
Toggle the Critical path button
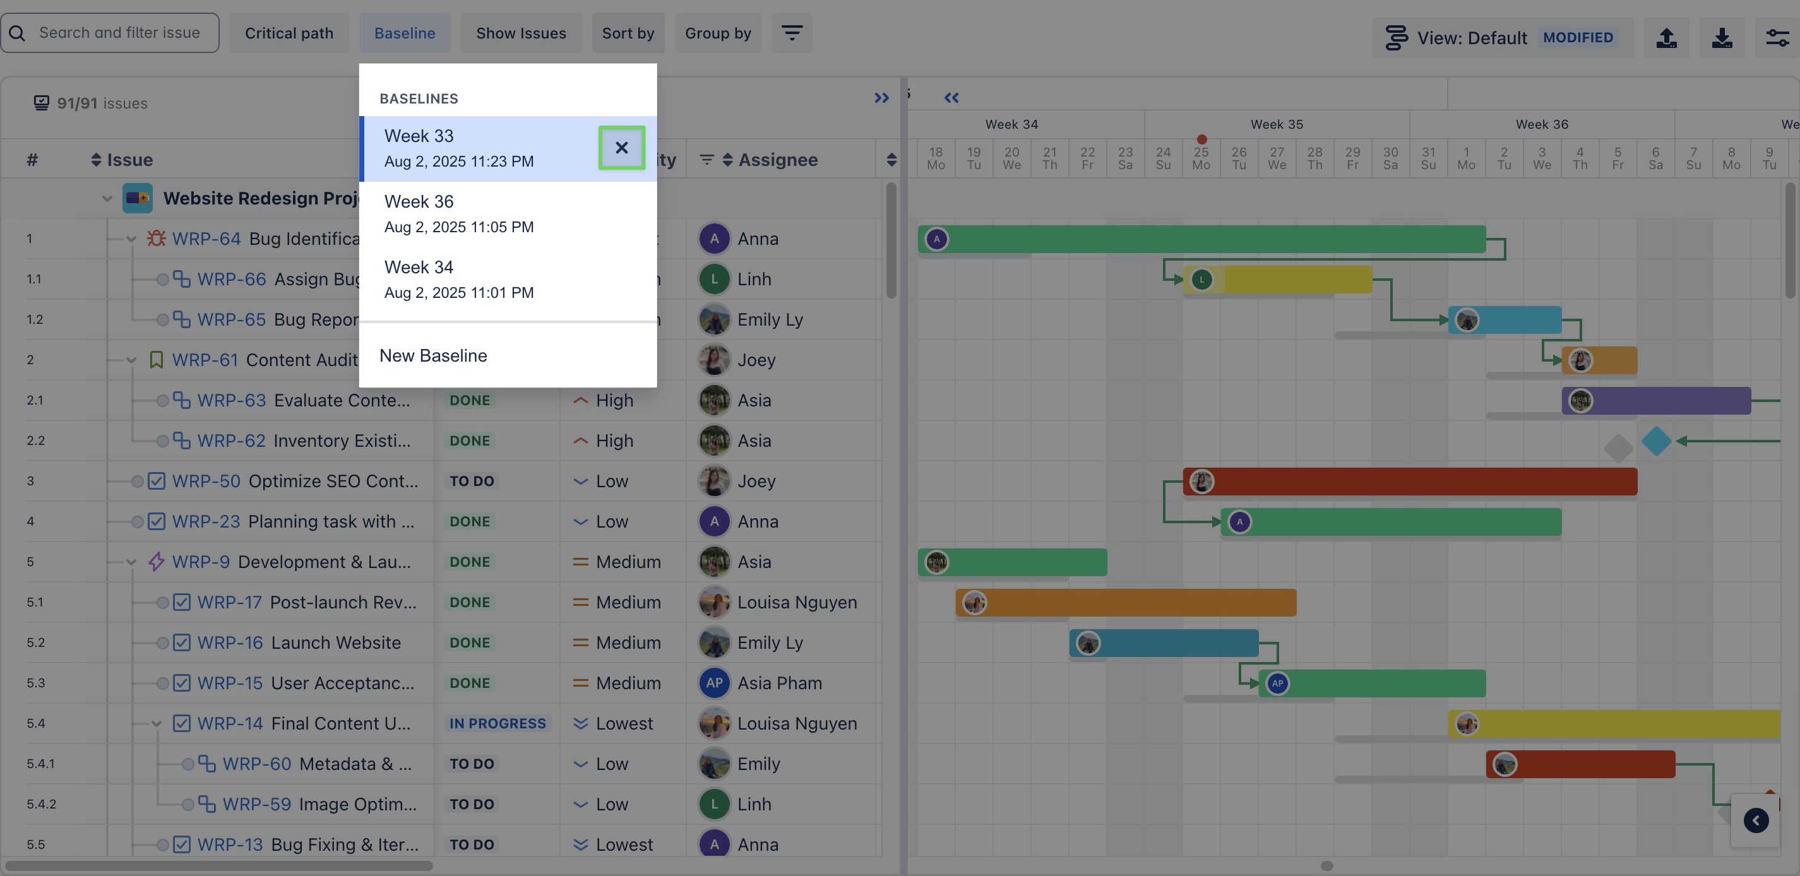click(289, 33)
